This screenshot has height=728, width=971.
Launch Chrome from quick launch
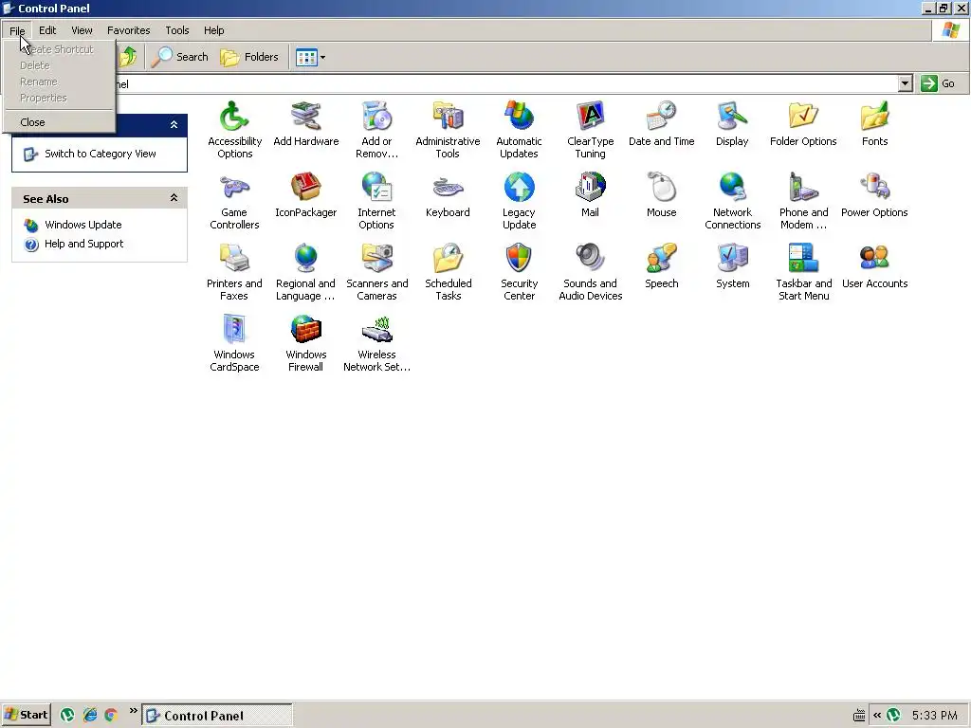tap(111, 715)
